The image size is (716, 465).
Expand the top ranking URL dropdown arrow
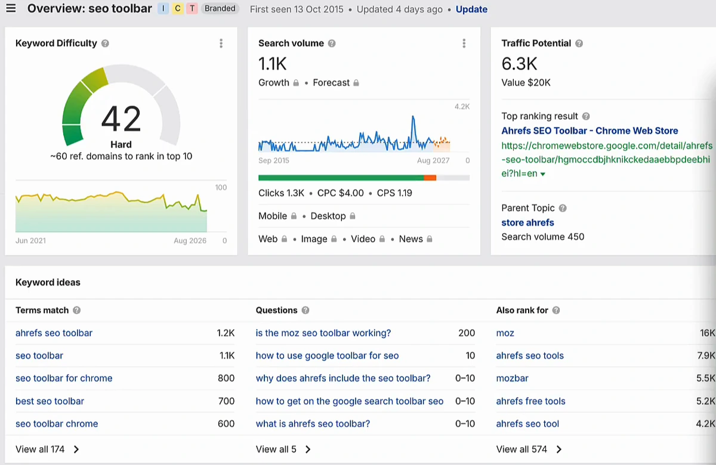click(x=543, y=174)
